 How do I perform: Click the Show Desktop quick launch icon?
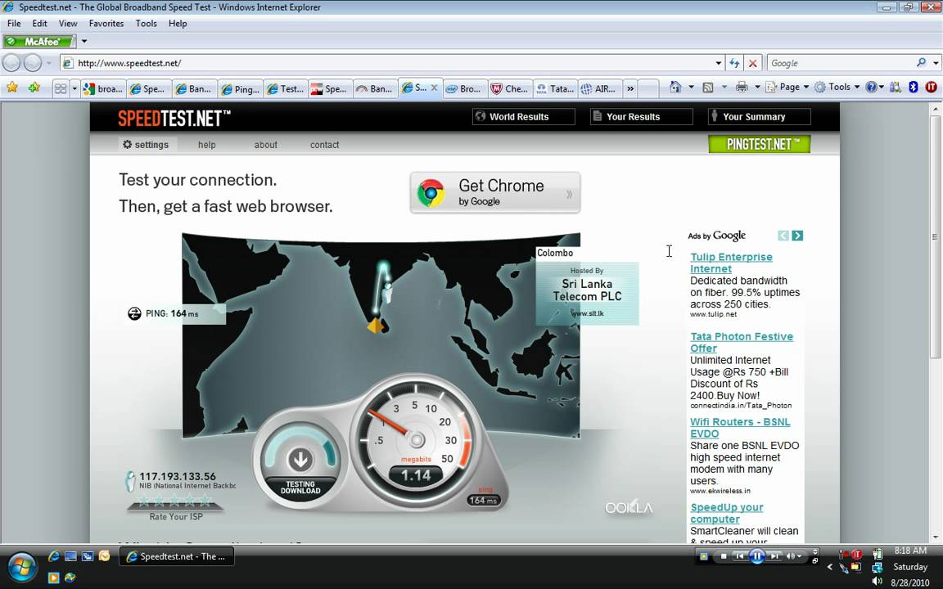pyautogui.click(x=70, y=556)
